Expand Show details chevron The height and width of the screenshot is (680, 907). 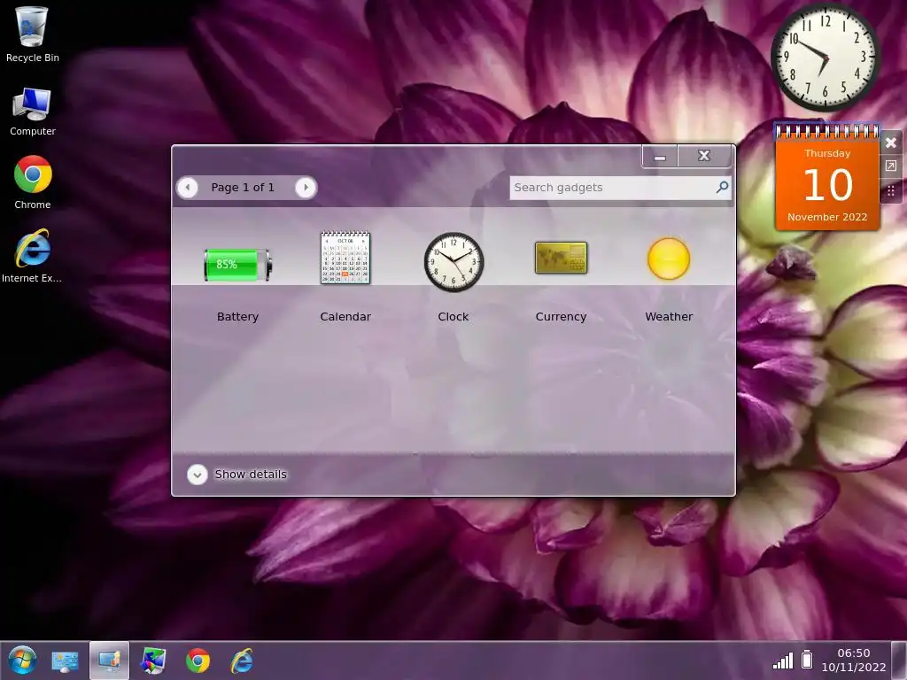click(198, 475)
